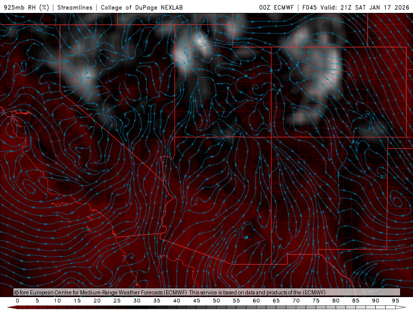Viewport: 413px width, 310px height.
Task: Click the "925mb RH (%)" title text
Action: 27,7
